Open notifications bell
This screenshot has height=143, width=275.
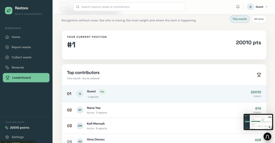238,7
